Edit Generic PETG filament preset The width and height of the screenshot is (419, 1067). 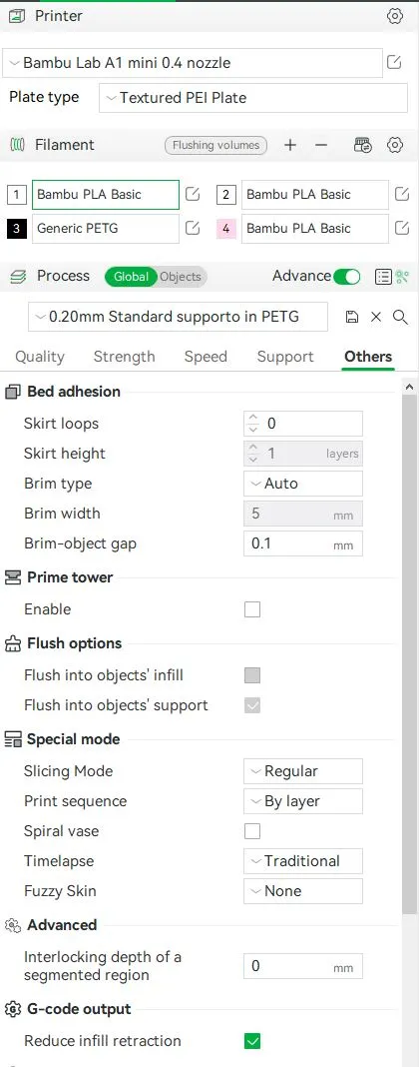pos(193,228)
